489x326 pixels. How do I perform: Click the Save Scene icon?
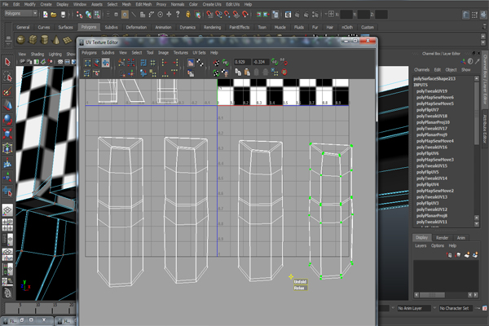(63, 15)
